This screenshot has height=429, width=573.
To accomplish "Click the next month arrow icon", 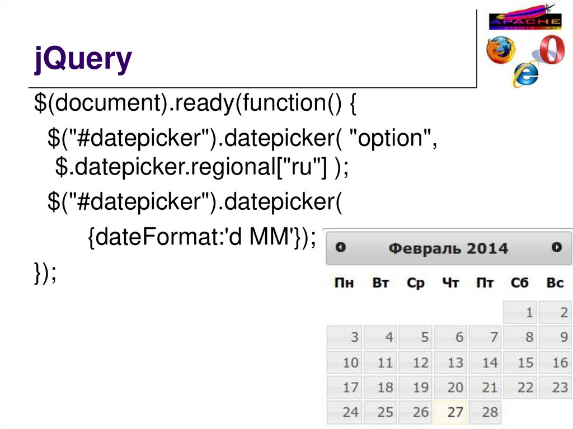I will click(556, 247).
